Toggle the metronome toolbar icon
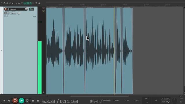This screenshot has height=104, width=185. pyautogui.click(x=19, y=3)
